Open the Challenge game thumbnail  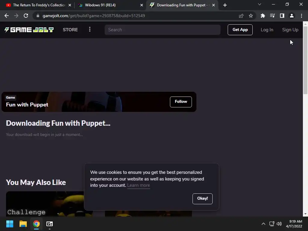tap(45, 204)
